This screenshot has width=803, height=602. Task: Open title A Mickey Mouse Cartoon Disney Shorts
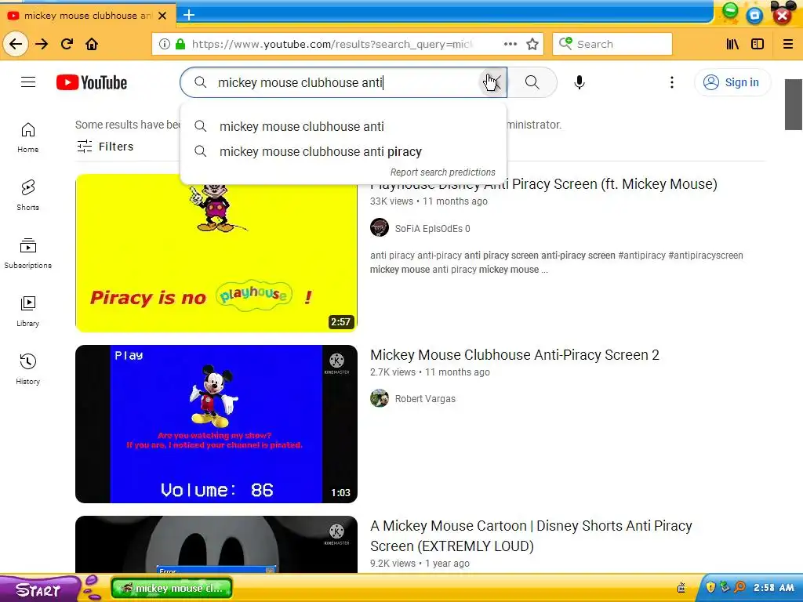click(x=531, y=536)
